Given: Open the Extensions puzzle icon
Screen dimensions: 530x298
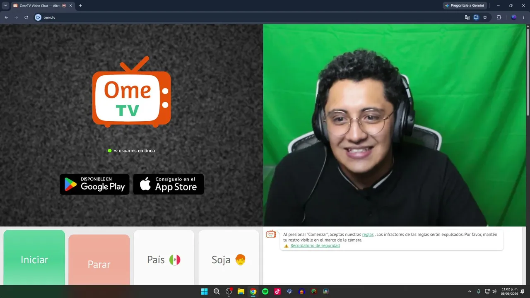Looking at the screenshot, I should click(499, 17).
